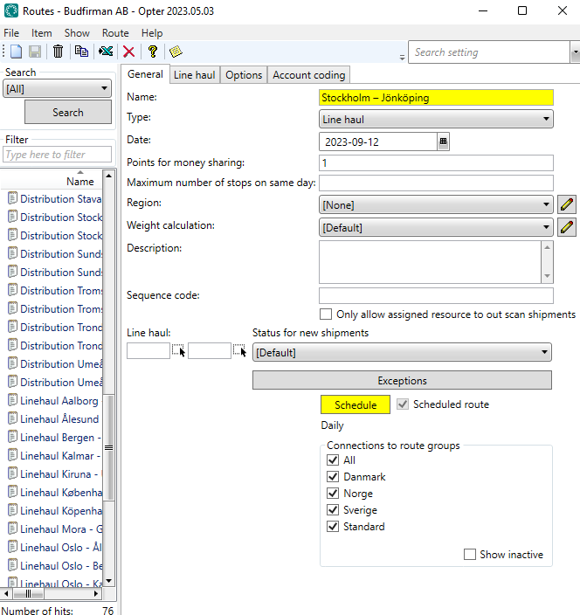Expand the Weight calculation dropdown
Image resolution: width=580 pixels, height=615 pixels.
click(436, 228)
